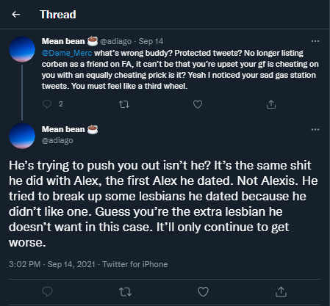Open more options on first tweet
The height and width of the screenshot is (306, 330).
tap(315, 41)
